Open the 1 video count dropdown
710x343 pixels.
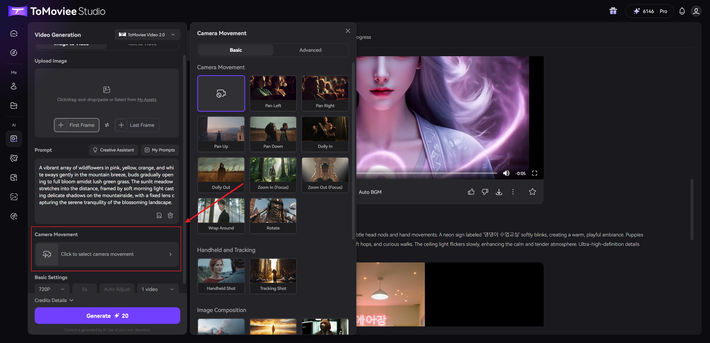pyautogui.click(x=158, y=289)
